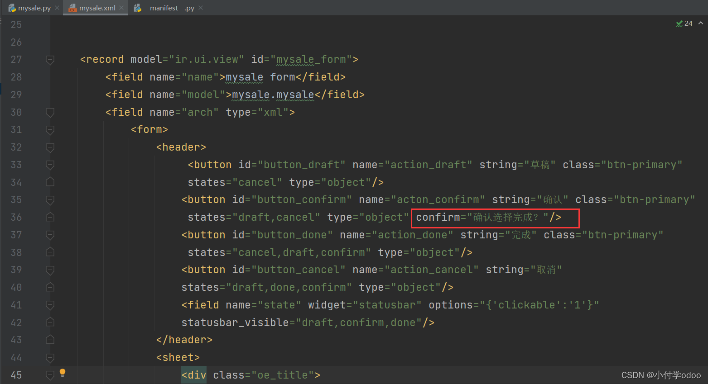Click the fold marker beside line 27 record element
The image size is (708, 384).
click(50, 59)
